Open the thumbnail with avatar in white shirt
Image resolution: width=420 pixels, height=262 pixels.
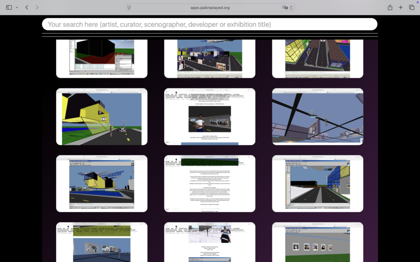210,117
